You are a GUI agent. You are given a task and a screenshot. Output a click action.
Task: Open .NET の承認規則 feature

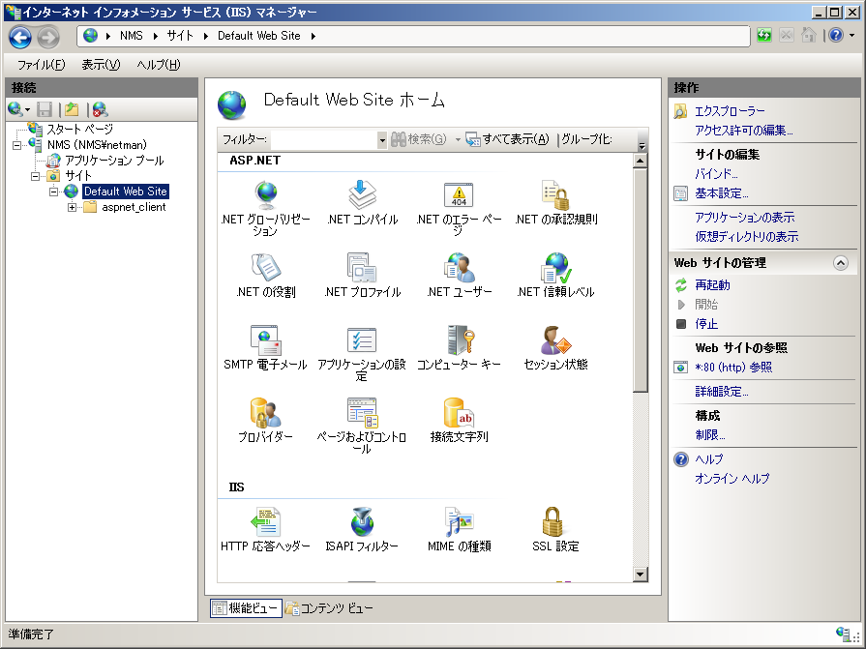(555, 202)
